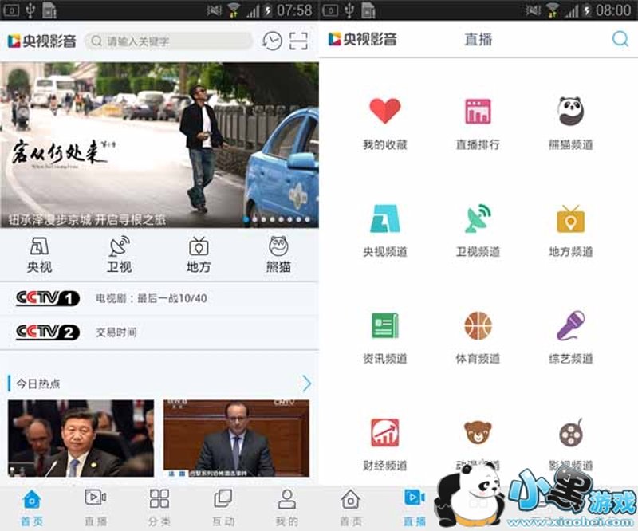Select the CCTV1 channel row

[159, 298]
